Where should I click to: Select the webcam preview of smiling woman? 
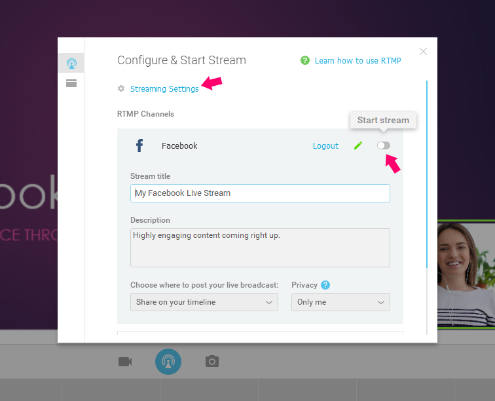coord(466,275)
